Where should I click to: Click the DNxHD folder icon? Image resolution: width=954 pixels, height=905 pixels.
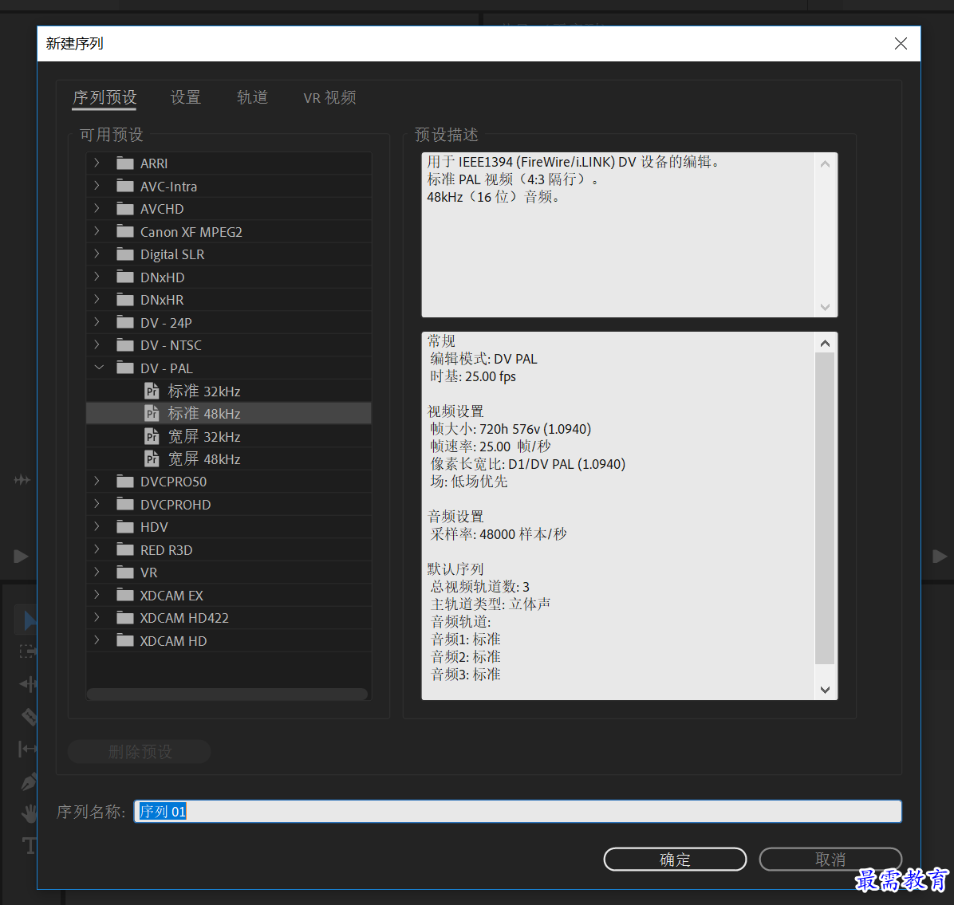(x=125, y=277)
